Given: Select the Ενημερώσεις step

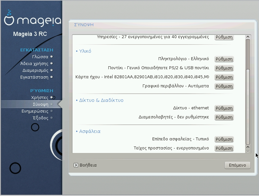Looking at the screenshot, I should [x=35, y=111].
